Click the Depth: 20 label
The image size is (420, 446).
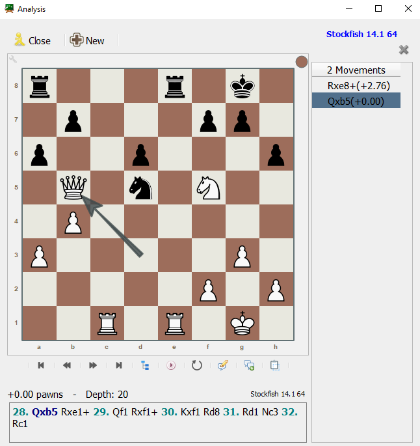107,395
